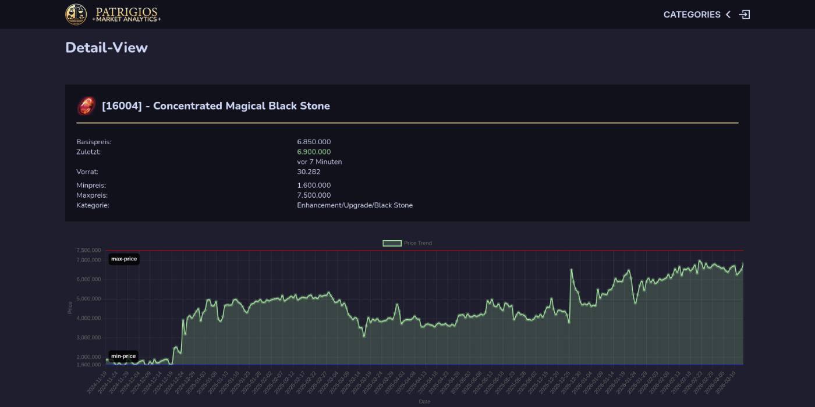Collapse the CATEGORIES panel with the chevron

727,14
